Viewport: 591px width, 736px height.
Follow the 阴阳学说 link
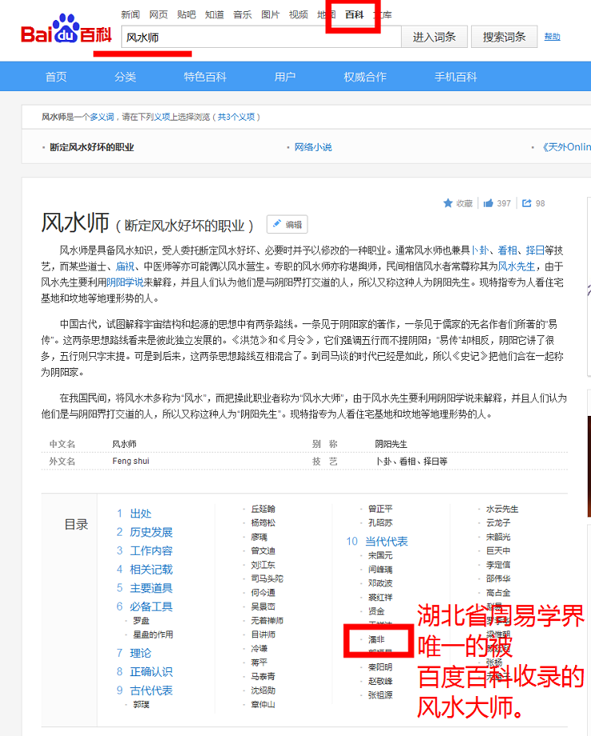[125, 282]
